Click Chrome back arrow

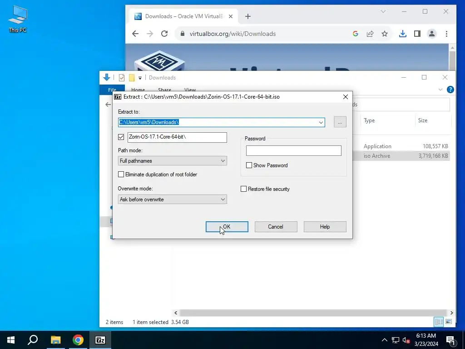tap(135, 34)
